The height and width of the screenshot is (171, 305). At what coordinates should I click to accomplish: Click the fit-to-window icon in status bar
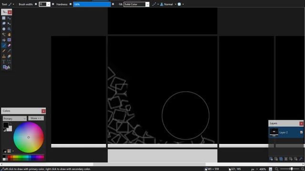pyautogui.click(x=270, y=169)
